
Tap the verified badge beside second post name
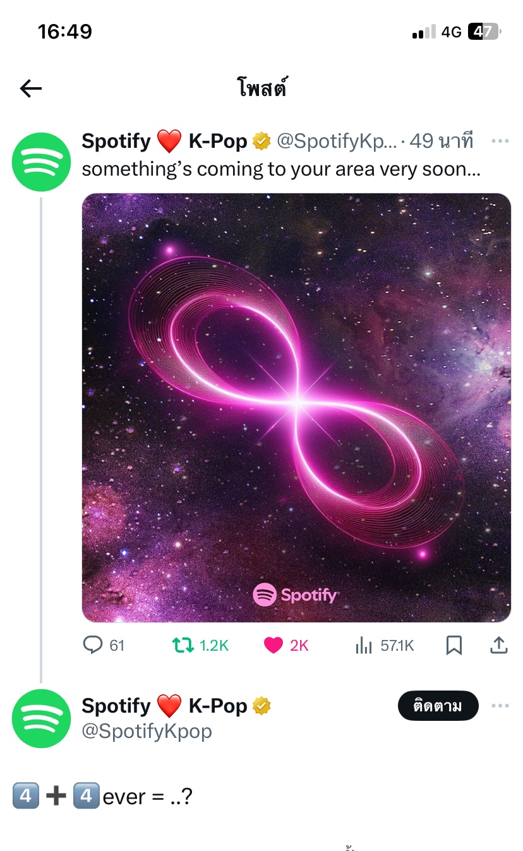(261, 706)
